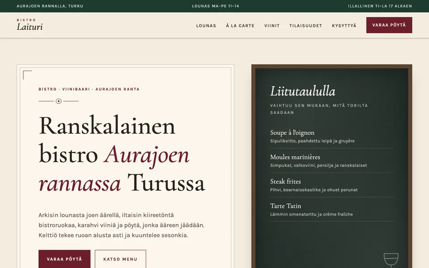Click 'Illallinen ti–la 17 alkaen' text
Image resolution: width=429 pixels, height=268 pixels.
[x=380, y=6]
